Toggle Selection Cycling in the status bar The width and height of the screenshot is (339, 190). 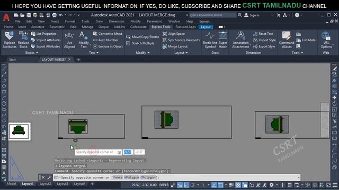(245, 185)
